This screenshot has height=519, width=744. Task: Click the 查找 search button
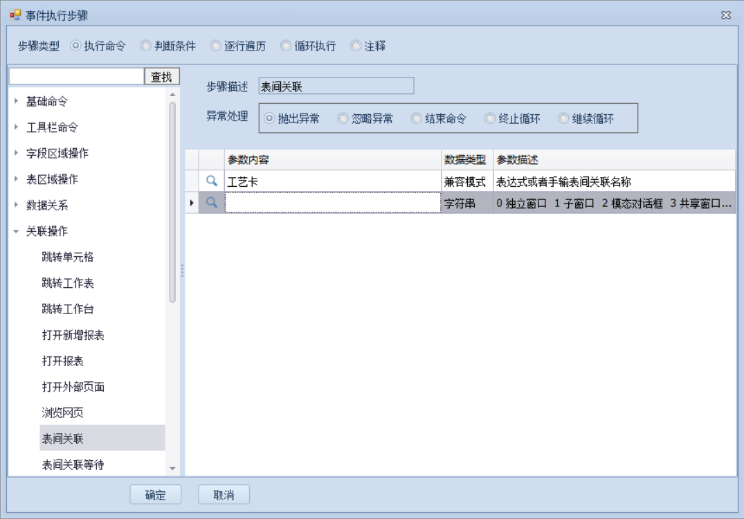pos(161,77)
